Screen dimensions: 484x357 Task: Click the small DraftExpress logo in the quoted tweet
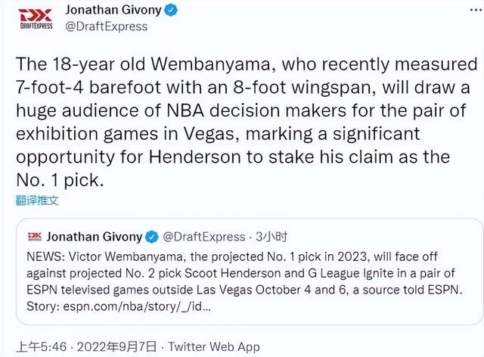pos(35,237)
